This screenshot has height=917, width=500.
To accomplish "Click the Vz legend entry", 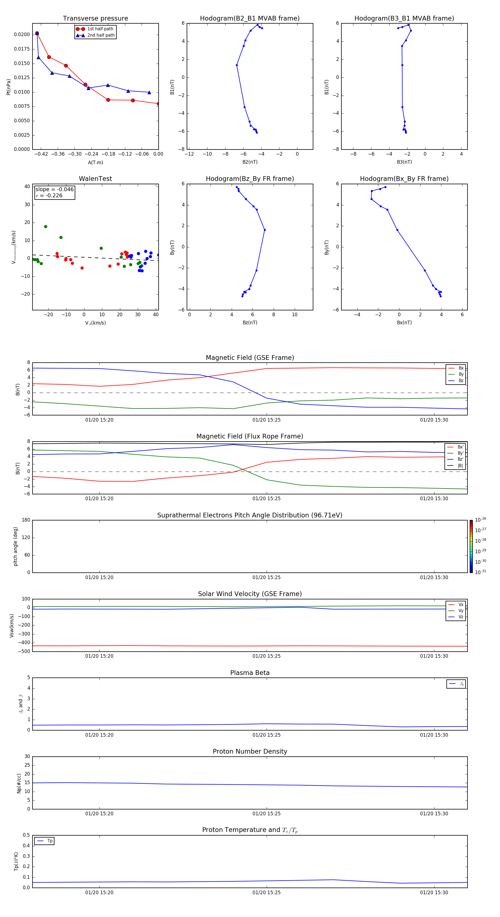I will [456, 617].
